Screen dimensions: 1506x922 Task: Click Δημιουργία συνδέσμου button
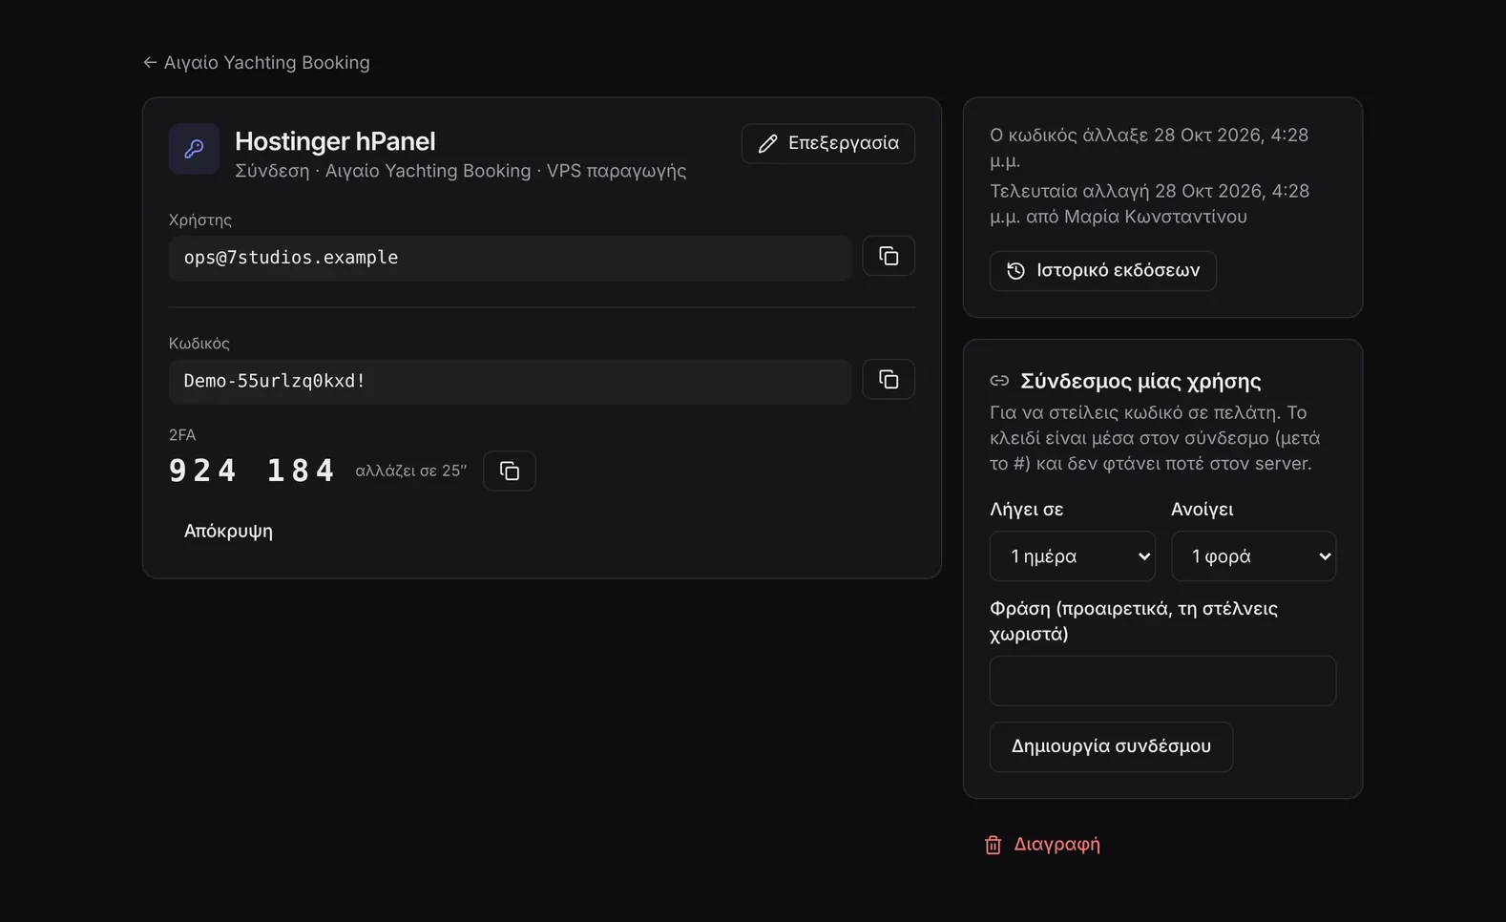tap(1111, 746)
